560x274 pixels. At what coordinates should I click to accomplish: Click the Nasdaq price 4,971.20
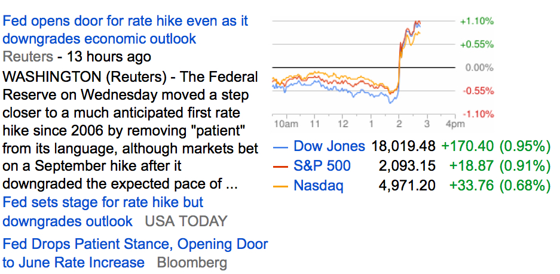[407, 186]
